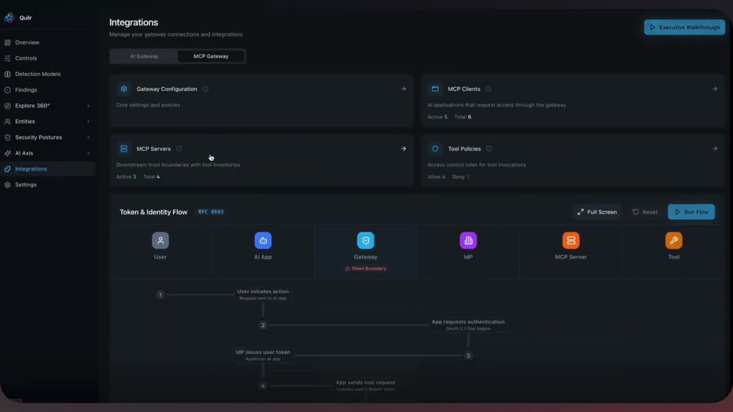Open Controls via its sidebar icon
The width and height of the screenshot is (733, 412).
7,58
